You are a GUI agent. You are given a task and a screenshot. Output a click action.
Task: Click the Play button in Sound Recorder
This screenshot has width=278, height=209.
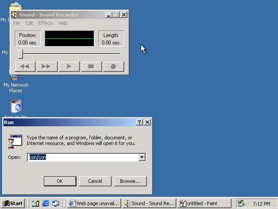pos(69,67)
